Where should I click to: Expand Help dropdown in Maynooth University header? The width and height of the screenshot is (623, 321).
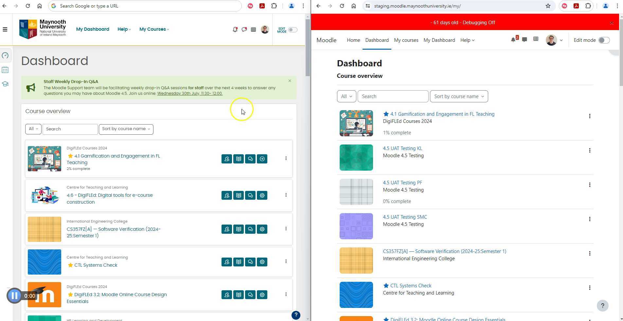click(x=124, y=29)
